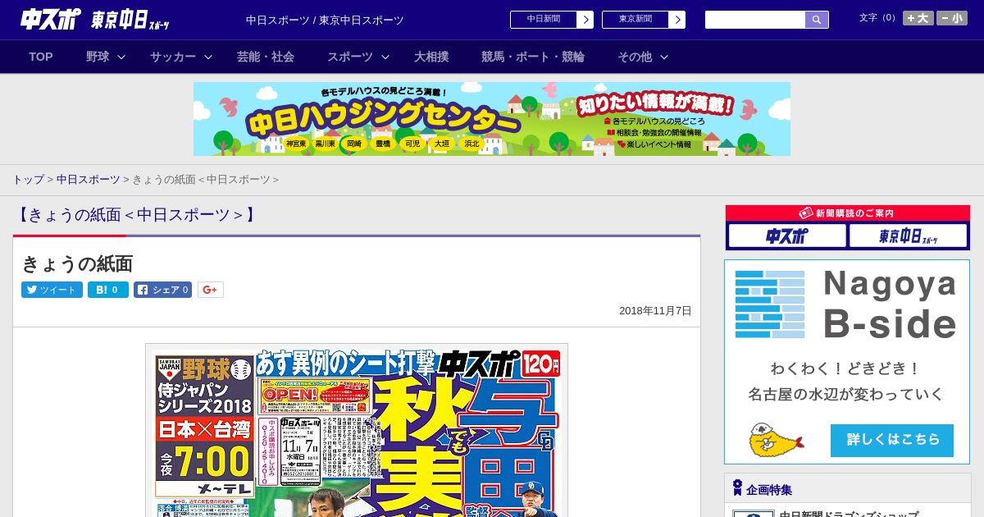Image resolution: width=984 pixels, height=517 pixels.
Task: Click the Twitter ツイート share button
Action: point(52,290)
